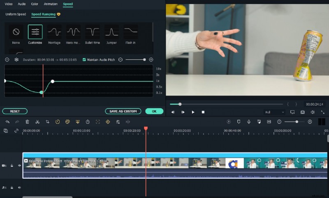This screenshot has height=198, width=329.
Task: Zoom in the speed graph
Action: [x=151, y=60]
